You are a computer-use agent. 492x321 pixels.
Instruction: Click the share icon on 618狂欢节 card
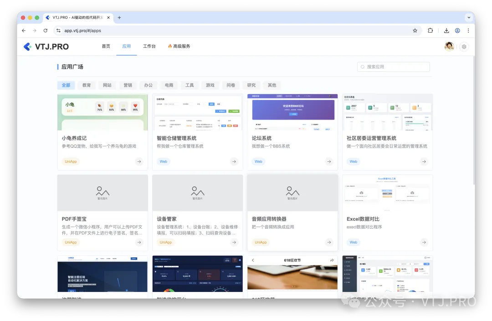click(x=332, y=260)
